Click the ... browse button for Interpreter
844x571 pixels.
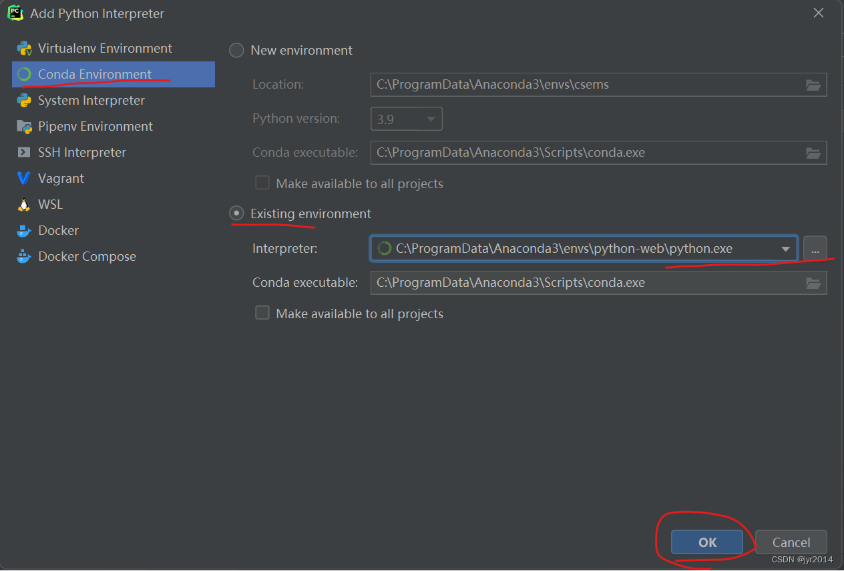815,249
